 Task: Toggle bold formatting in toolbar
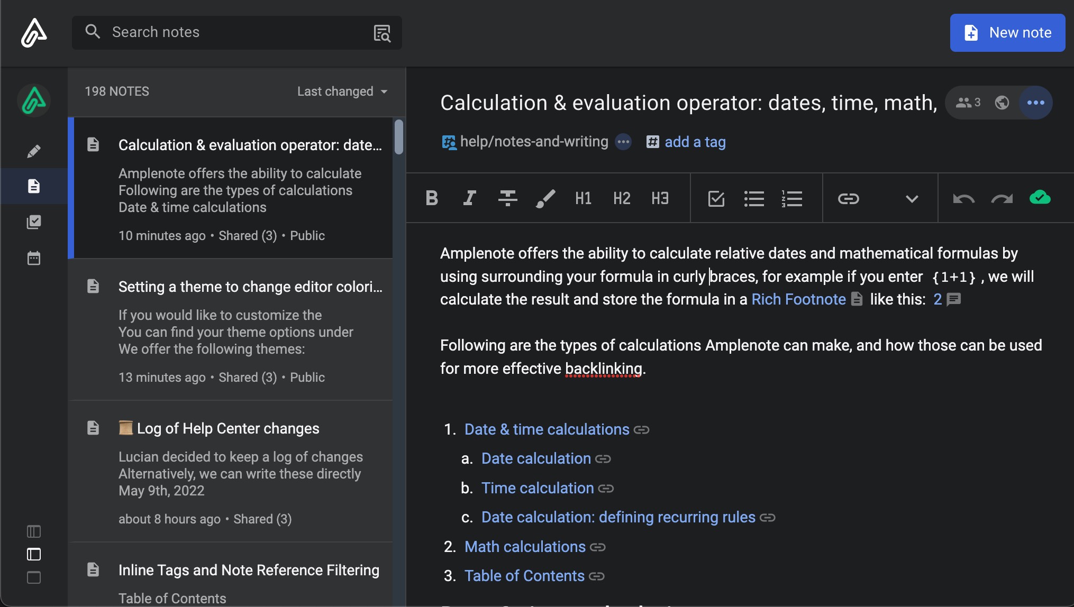pyautogui.click(x=432, y=198)
